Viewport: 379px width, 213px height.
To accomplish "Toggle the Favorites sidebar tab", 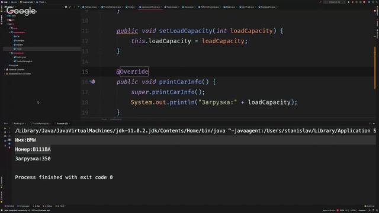I will 1,182.
